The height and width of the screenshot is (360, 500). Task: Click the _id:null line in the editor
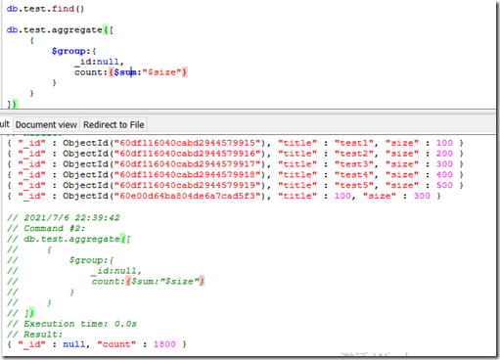click(x=99, y=62)
